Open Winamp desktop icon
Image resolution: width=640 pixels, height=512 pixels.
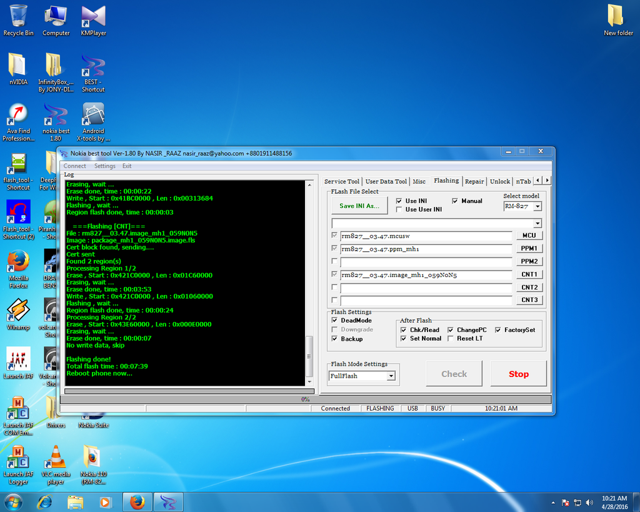tap(18, 311)
